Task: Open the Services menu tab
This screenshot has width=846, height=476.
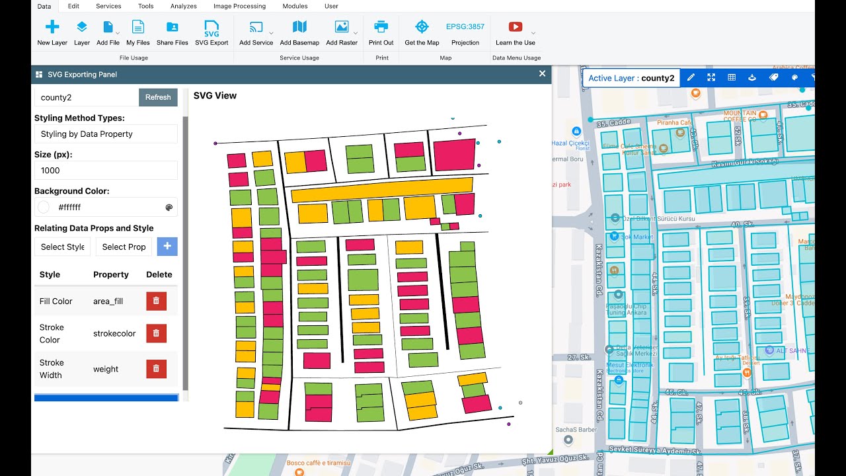Action: [108, 6]
